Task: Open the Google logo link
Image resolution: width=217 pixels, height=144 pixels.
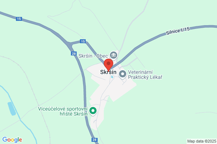Action: pyautogui.click(x=12, y=140)
